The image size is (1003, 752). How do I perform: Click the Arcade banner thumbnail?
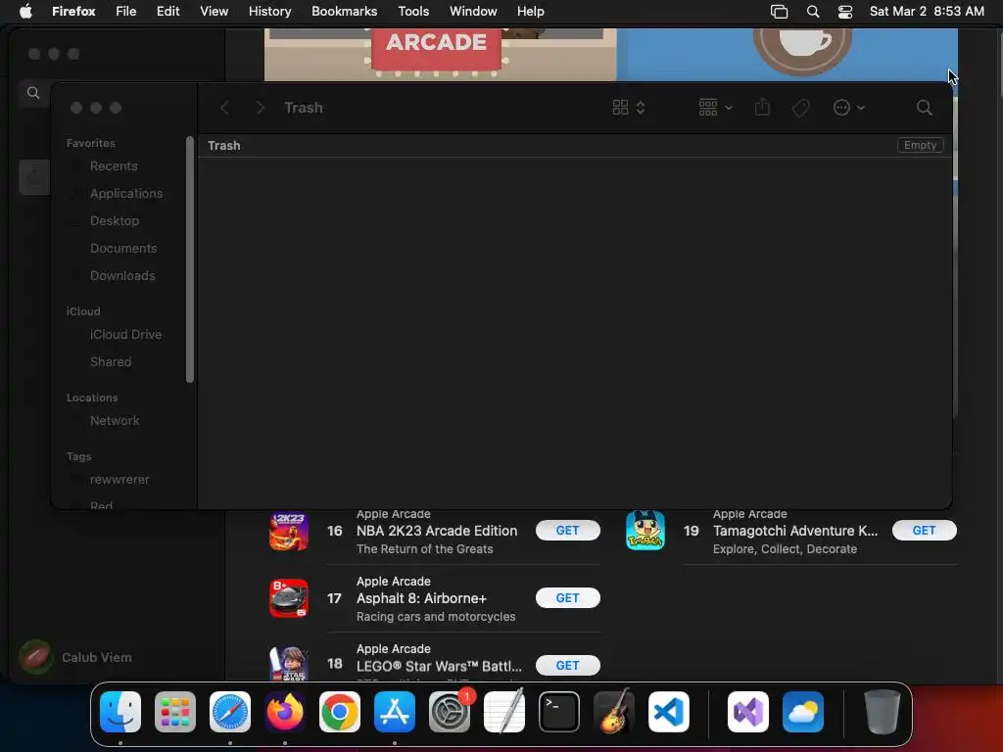[x=440, y=55]
